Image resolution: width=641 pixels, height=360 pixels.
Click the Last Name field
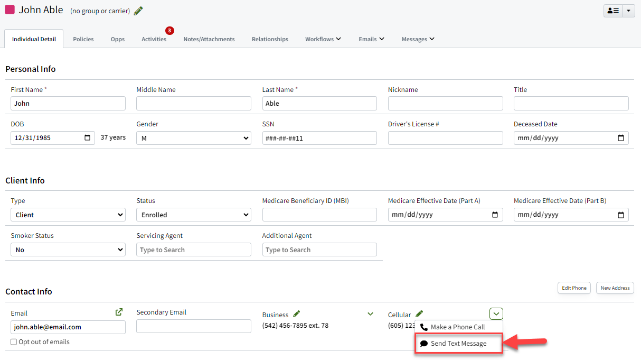point(319,103)
